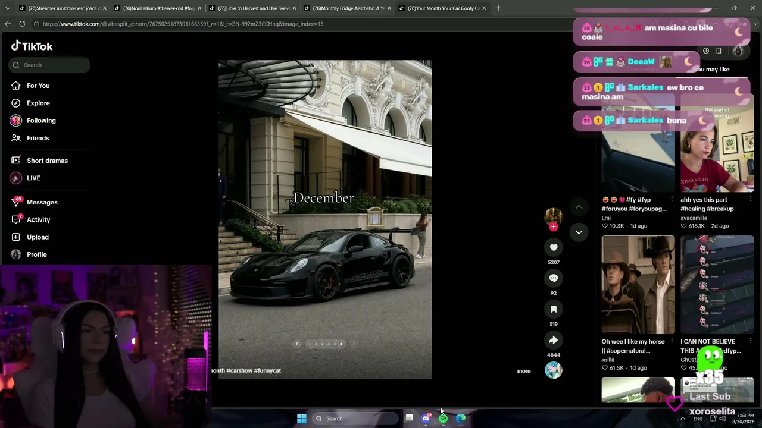The width and height of the screenshot is (762, 428).
Task: Reload the TikTok page
Action: (x=22, y=24)
